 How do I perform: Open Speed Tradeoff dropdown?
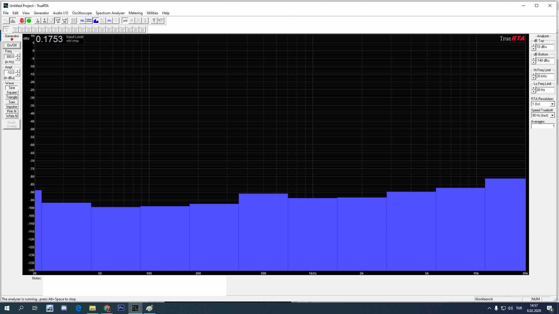click(552, 115)
